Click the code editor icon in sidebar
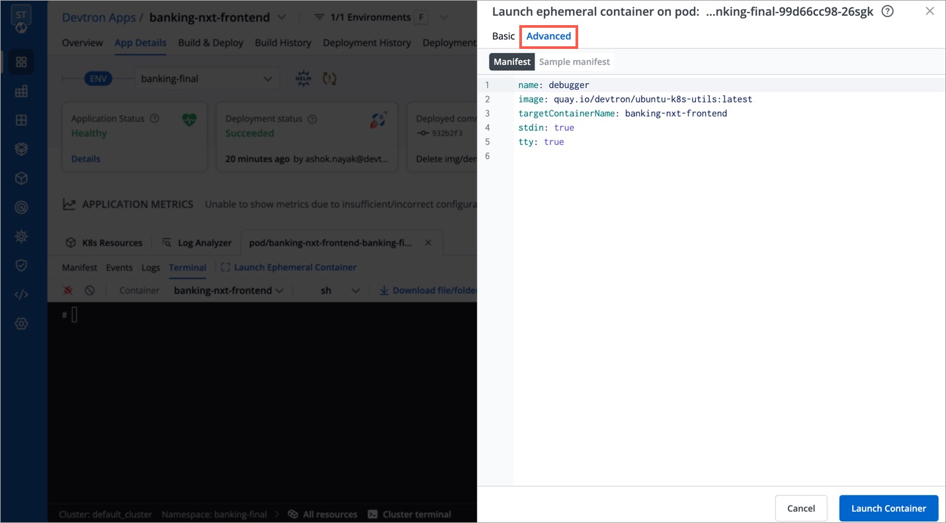Screen dimensions: 946x523 pyautogui.click(x=21, y=294)
